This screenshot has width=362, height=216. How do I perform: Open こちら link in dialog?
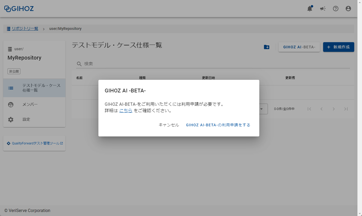click(126, 111)
